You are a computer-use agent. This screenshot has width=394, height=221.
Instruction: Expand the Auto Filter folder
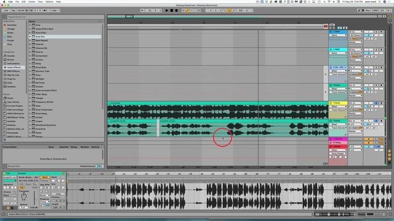[x=30, y=33]
